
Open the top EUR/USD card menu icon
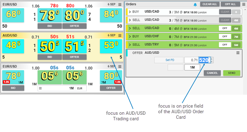pyautogui.click(x=120, y=5)
